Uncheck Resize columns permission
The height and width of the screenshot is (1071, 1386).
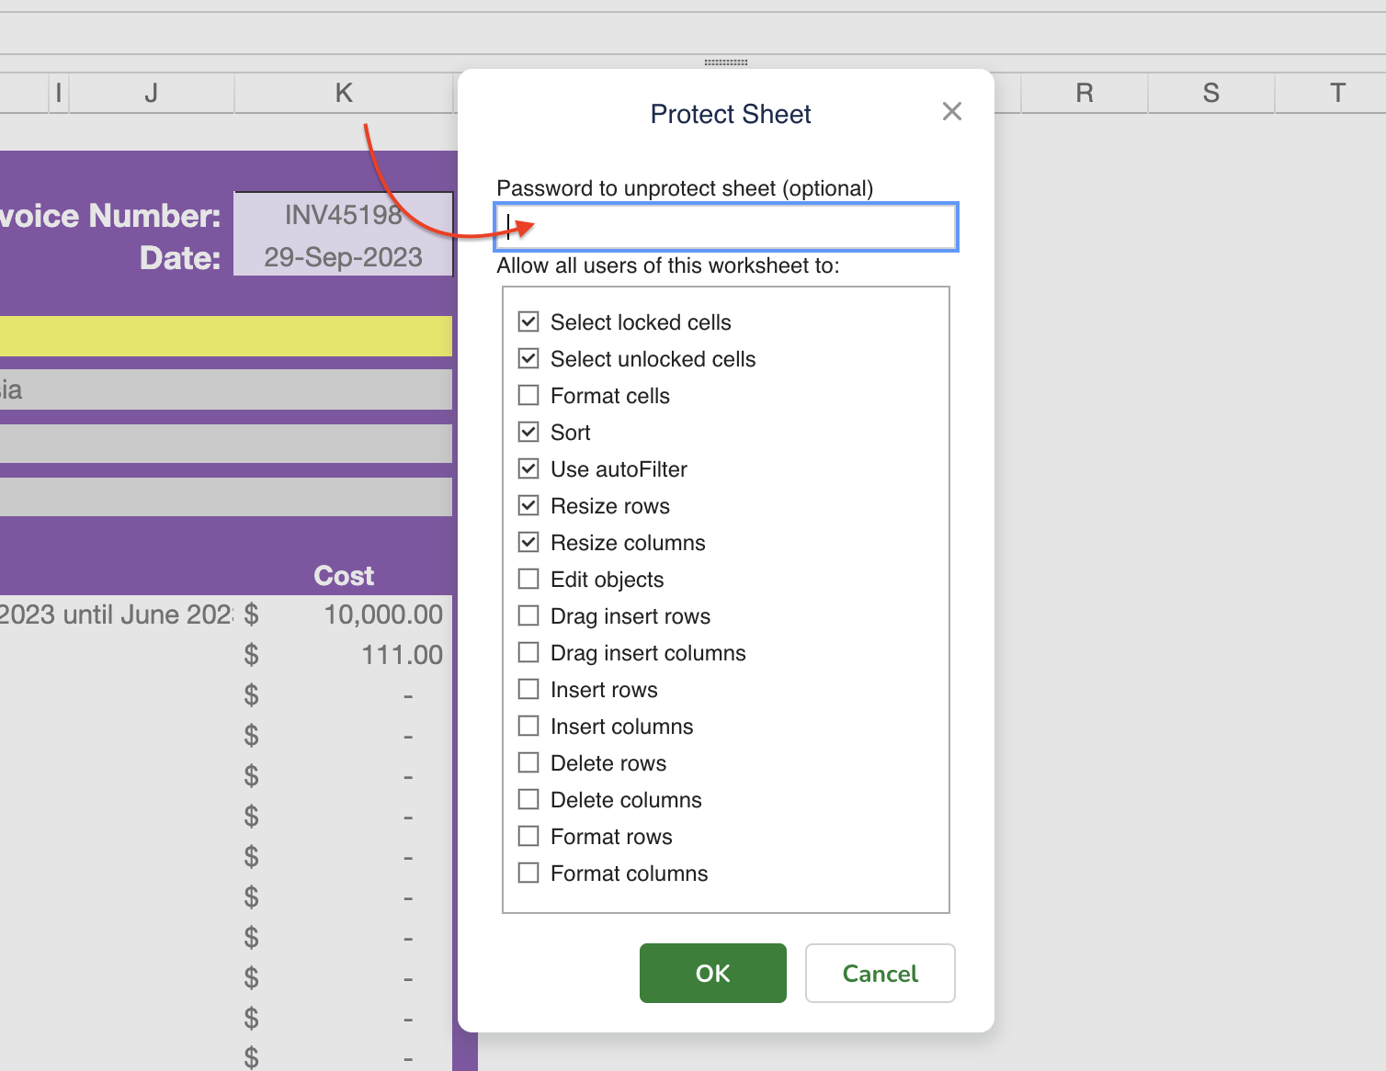pos(528,543)
